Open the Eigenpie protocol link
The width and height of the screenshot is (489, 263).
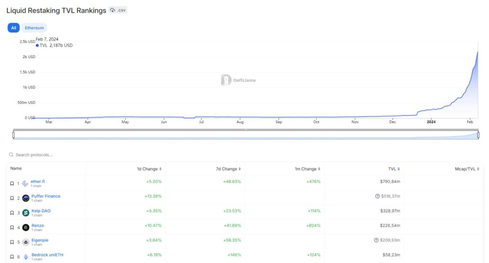(40, 240)
